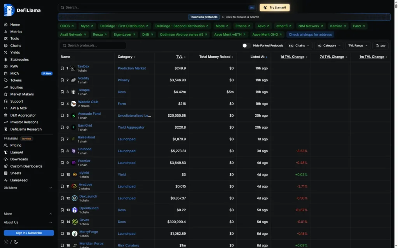Sort by TVL column header
The image size is (398, 248).
[181, 57]
